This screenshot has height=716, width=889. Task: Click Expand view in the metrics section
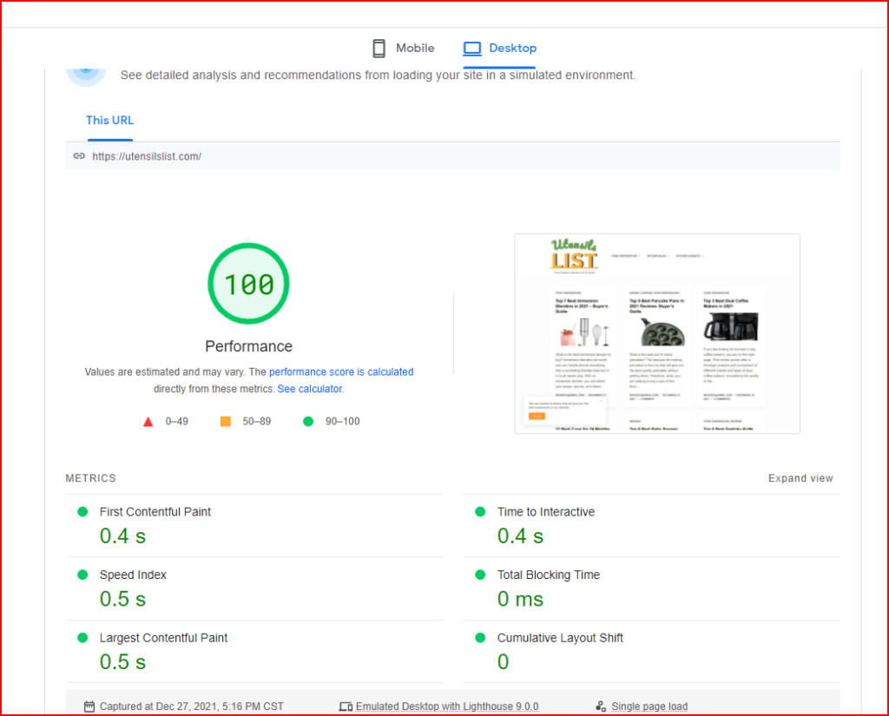point(800,478)
